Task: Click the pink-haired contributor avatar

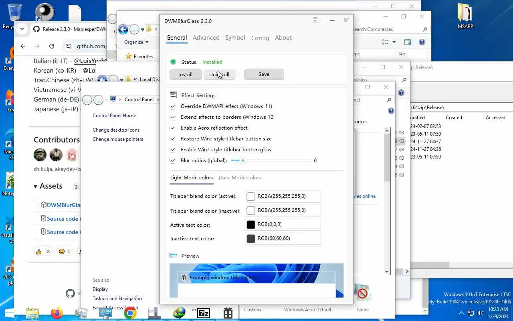Action: click(72, 154)
